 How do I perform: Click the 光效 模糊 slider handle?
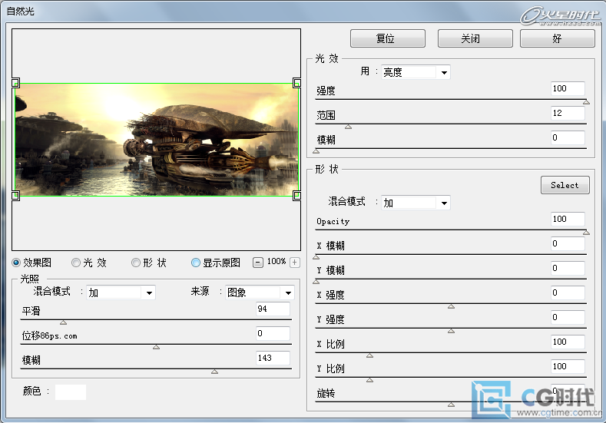pyautogui.click(x=316, y=151)
